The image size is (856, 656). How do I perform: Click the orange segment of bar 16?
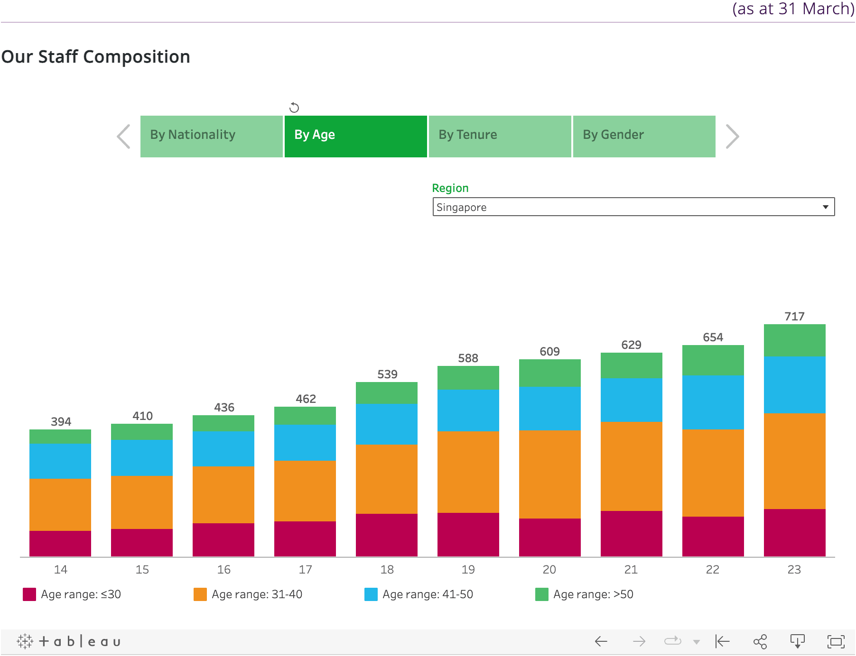pyautogui.click(x=223, y=495)
